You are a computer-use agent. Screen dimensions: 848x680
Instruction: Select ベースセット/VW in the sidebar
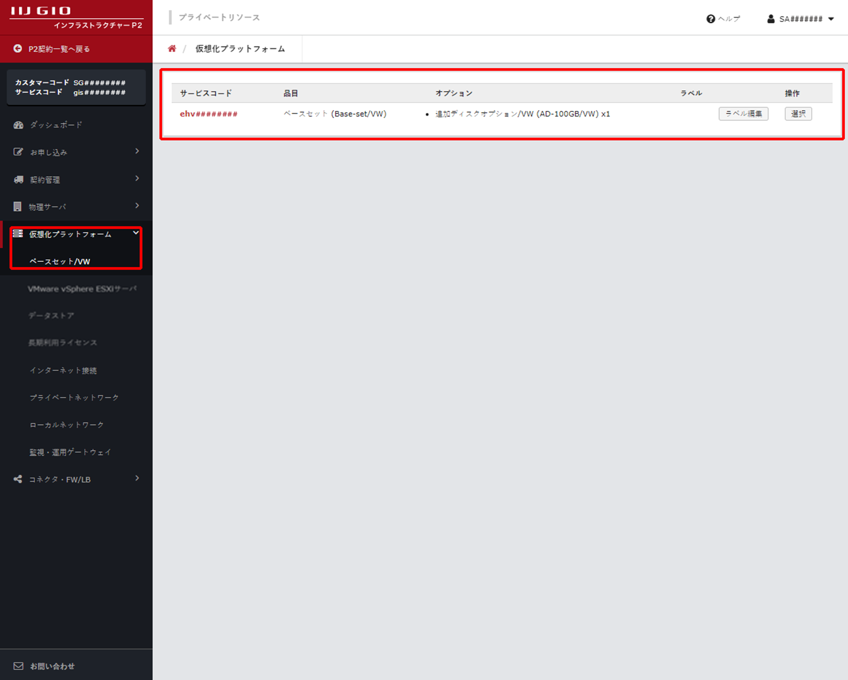[60, 261]
